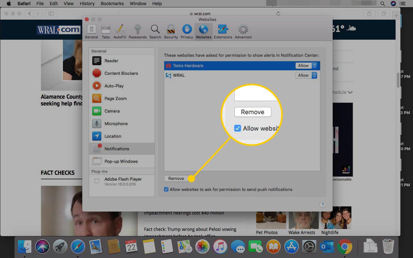Image resolution: width=413 pixels, height=258 pixels.
Task: Open WRAL Allow dropdown
Action: (306, 75)
